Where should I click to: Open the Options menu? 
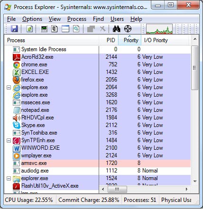[x=32, y=19]
